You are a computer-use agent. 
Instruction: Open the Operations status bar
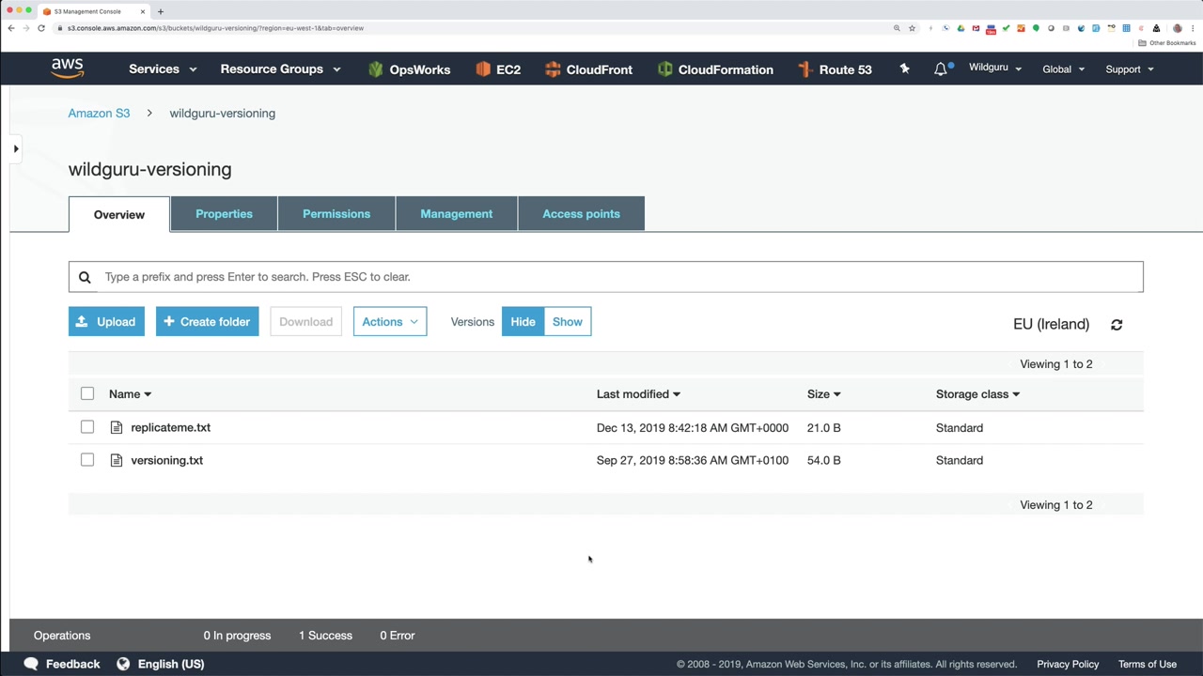62,636
